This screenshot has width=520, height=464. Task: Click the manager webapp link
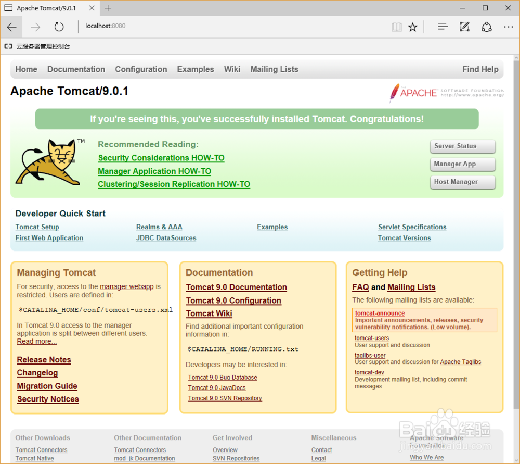(x=127, y=286)
